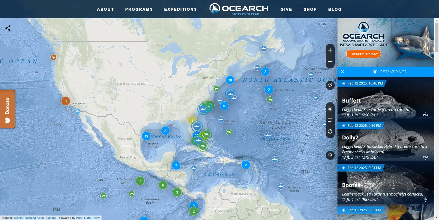Close the Recent Pings panel
This screenshot has width=439, height=220.
[343, 72]
